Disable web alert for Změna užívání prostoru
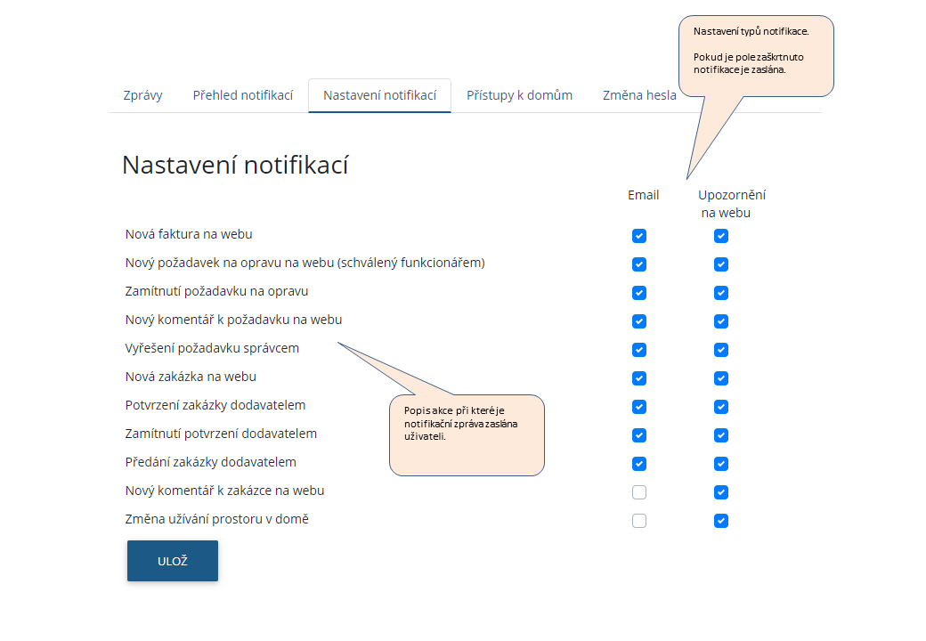Image resolution: width=926 pixels, height=641 pixels. click(x=721, y=521)
